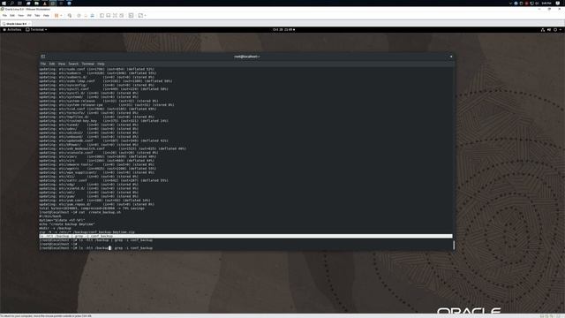565x318 pixels.
Task: Click the terminal cursor on last command line
Action: click(x=109, y=248)
